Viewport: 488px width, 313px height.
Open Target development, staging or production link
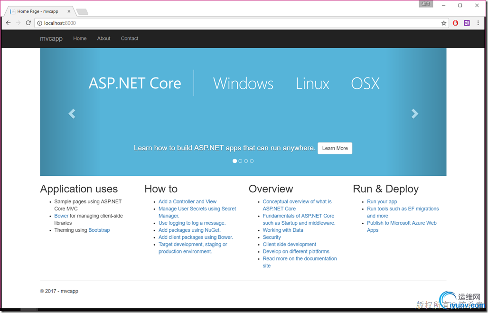click(x=193, y=248)
